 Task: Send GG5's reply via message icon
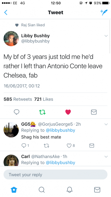[92, 146]
